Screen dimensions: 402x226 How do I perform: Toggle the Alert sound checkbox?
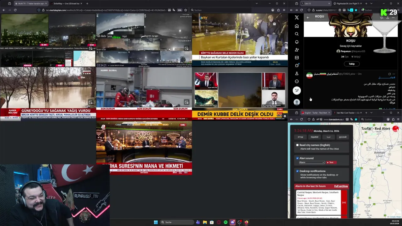(297, 158)
